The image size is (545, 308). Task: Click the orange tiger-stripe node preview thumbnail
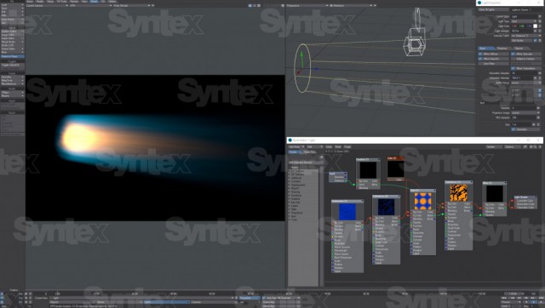pyautogui.click(x=458, y=193)
